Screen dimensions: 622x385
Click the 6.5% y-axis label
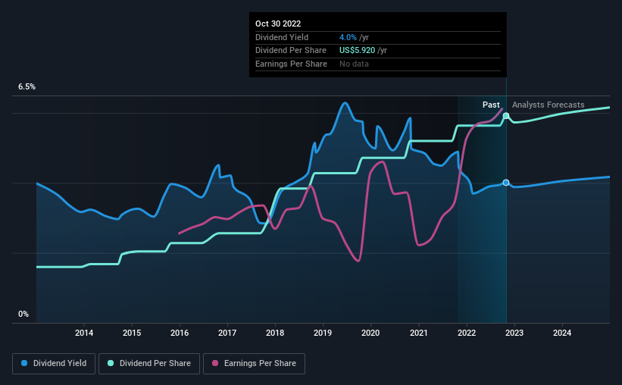pos(27,87)
